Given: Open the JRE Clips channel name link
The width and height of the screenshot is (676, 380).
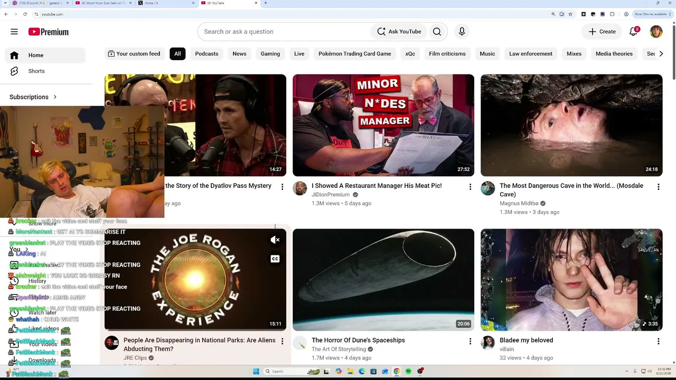Looking at the screenshot, I should (x=135, y=358).
